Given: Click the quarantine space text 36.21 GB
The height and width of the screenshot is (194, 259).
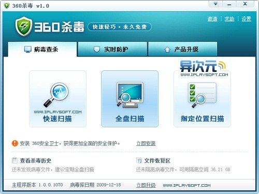Looking at the screenshot, I should pos(221,170).
